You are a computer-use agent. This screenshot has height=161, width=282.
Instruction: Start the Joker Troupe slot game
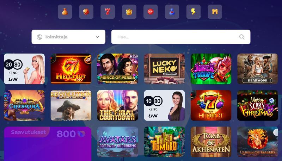pyautogui.click(x=211, y=69)
